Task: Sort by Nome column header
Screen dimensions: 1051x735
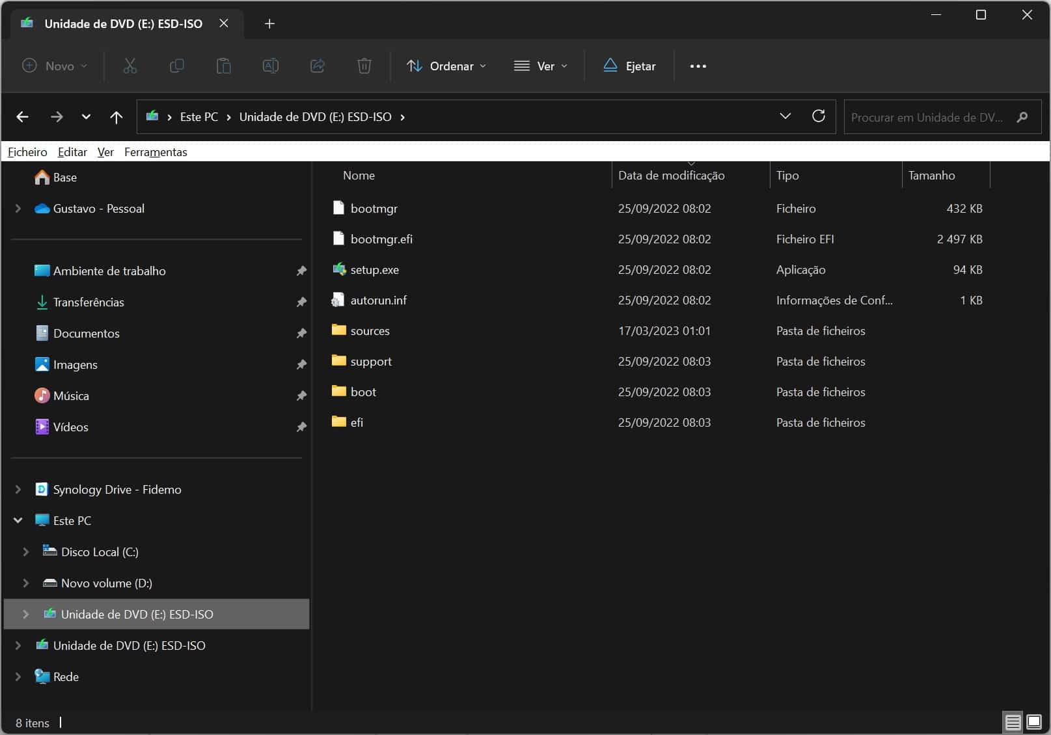Action: [x=359, y=175]
